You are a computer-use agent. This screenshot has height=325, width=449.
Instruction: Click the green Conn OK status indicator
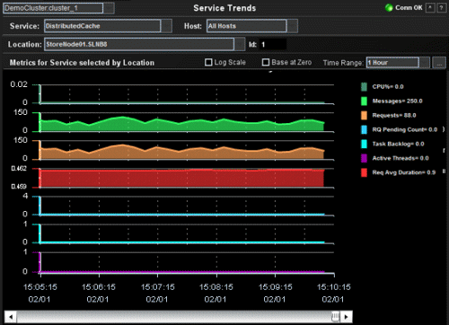pos(389,8)
